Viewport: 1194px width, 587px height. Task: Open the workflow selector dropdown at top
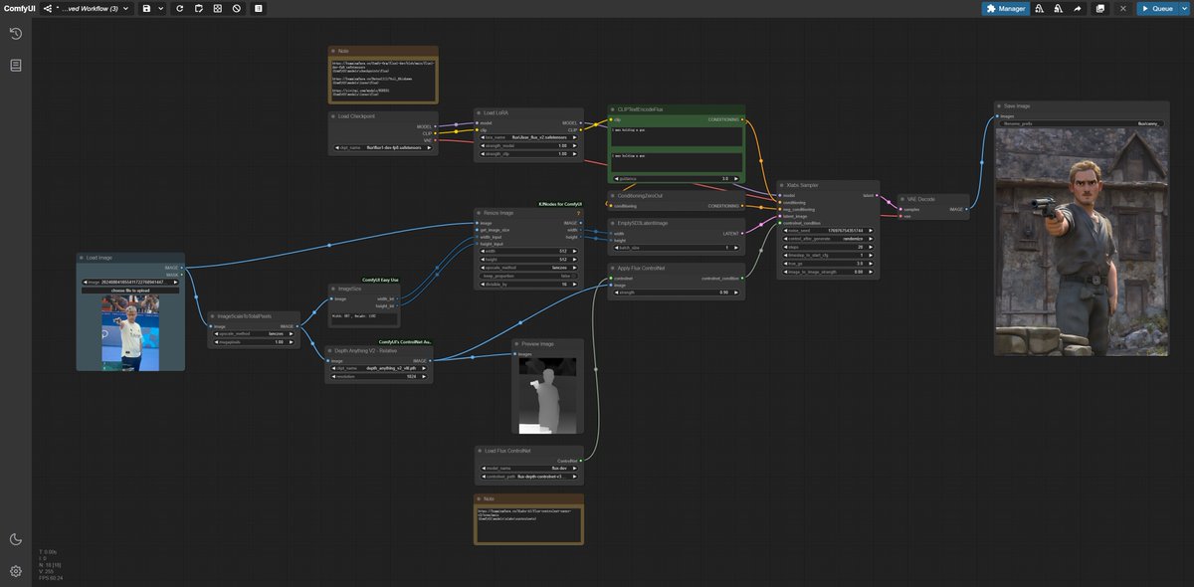[87, 8]
